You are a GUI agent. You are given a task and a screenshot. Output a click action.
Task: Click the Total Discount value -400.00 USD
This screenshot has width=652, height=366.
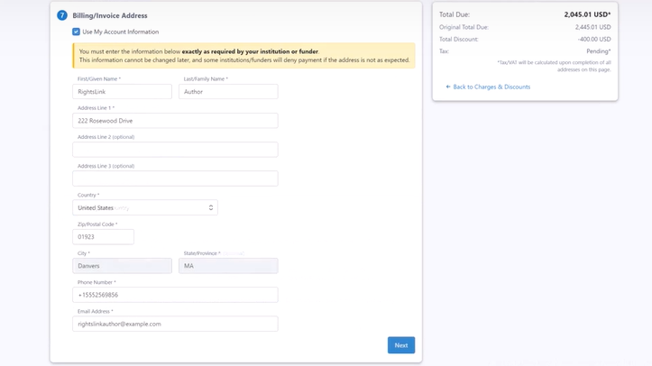tap(594, 39)
